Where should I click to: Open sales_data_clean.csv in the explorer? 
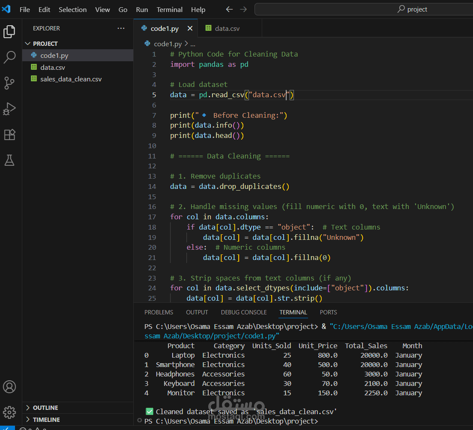pyautogui.click(x=71, y=79)
